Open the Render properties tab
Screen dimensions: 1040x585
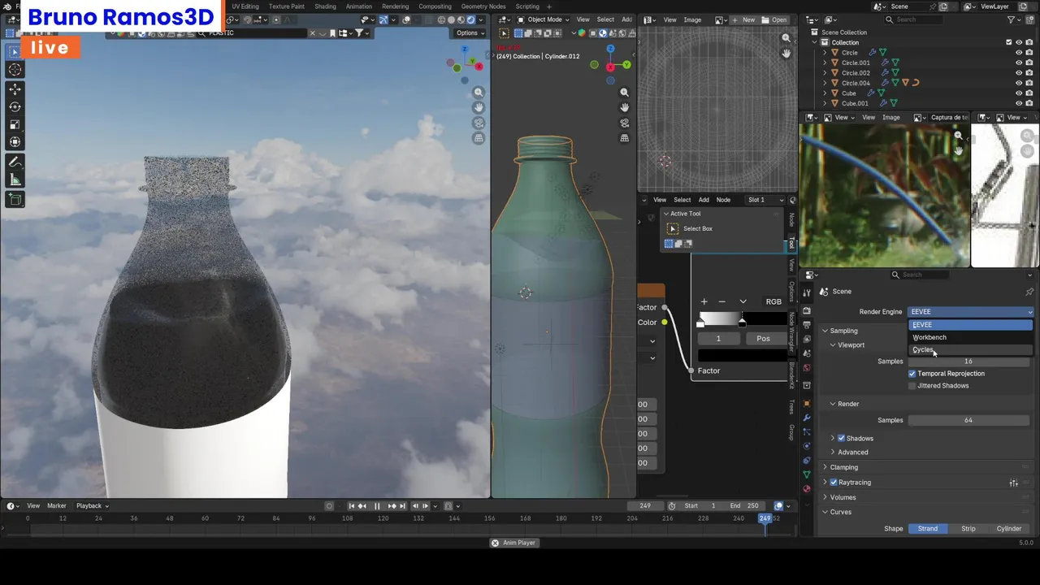point(807,310)
